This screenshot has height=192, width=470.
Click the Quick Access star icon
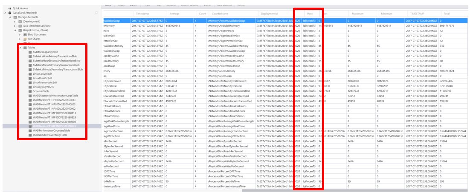(x=10, y=8)
